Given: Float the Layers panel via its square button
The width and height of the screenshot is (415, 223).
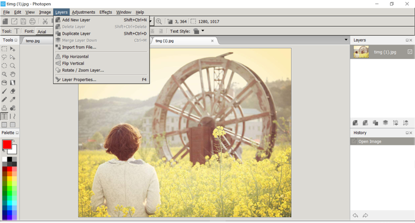Looking at the screenshot, I should click(x=407, y=40).
